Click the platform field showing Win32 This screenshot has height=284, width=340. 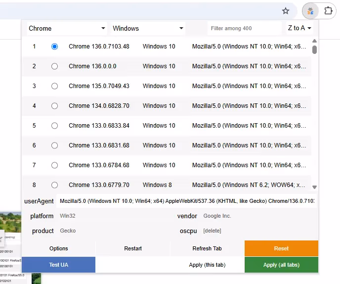115,216
